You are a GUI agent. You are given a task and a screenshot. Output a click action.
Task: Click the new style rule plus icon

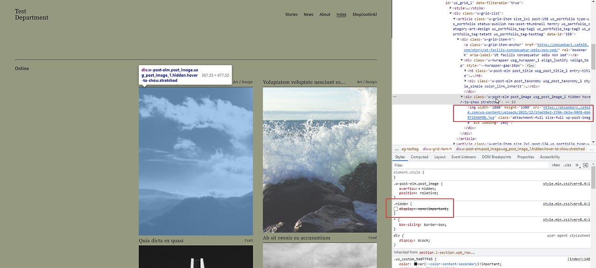coord(577,165)
